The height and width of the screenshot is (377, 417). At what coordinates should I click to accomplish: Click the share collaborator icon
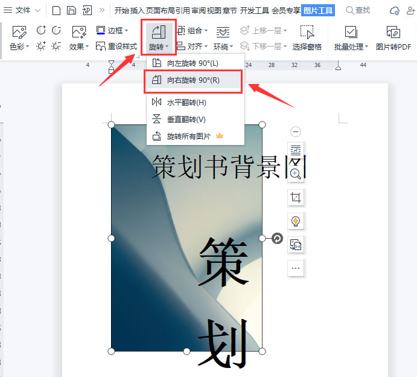(x=411, y=11)
